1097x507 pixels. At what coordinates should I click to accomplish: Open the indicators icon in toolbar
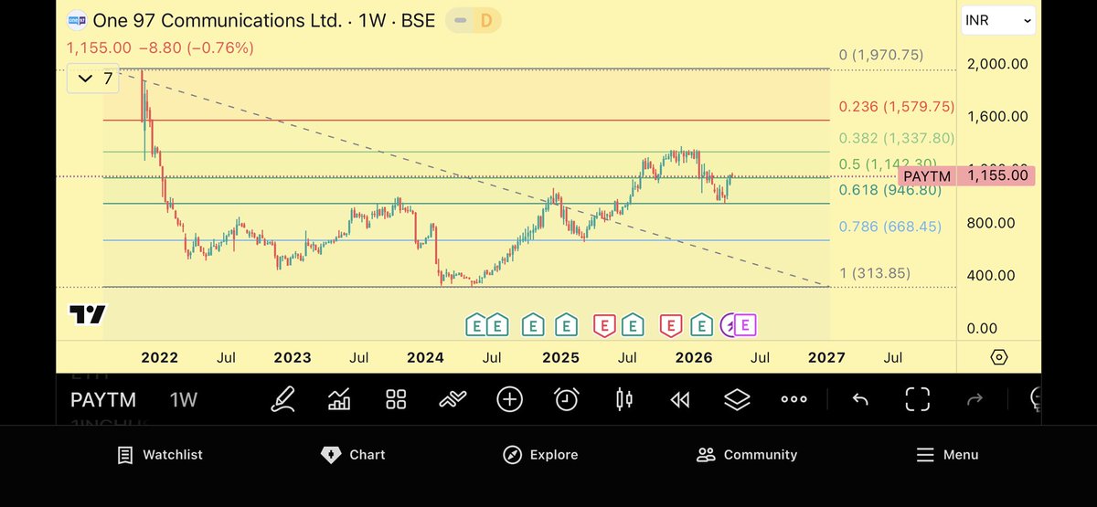339,399
